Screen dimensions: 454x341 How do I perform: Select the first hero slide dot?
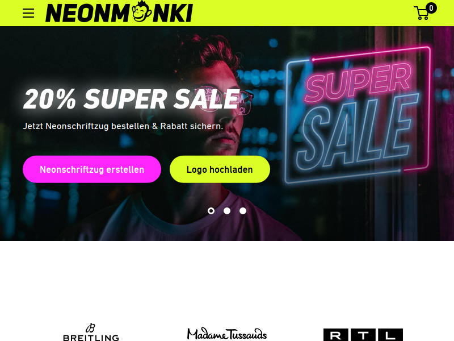211,211
